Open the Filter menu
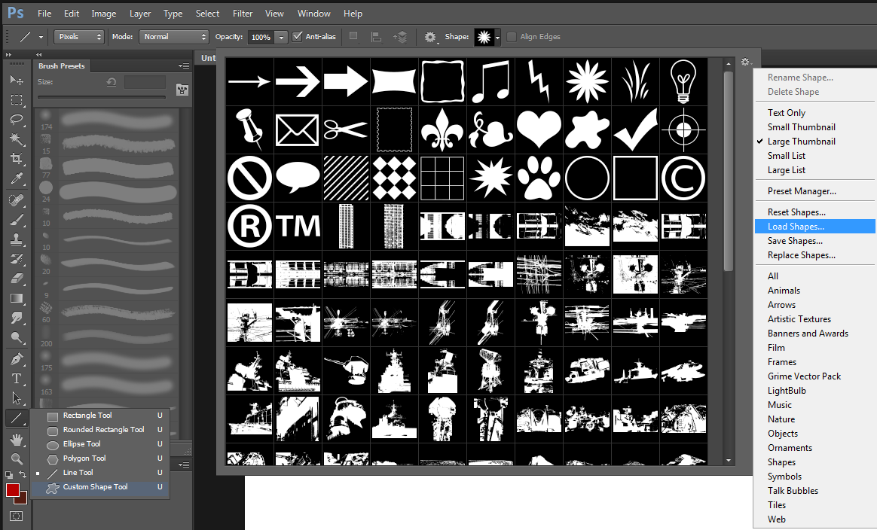Viewport: 877px width, 530px height. [x=242, y=13]
